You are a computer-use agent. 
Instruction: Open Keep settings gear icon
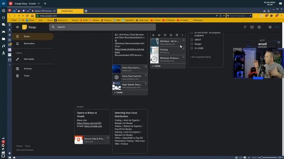point(259,27)
